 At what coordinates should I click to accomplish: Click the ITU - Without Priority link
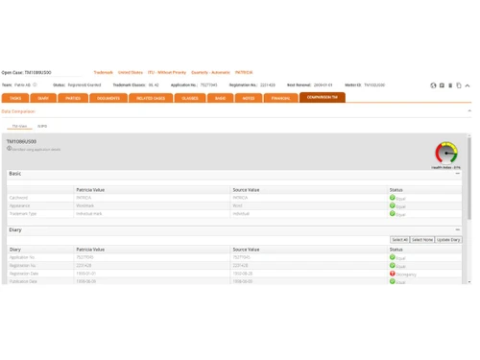[167, 72]
